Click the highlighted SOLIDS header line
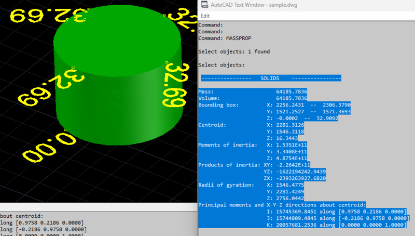 point(271,78)
